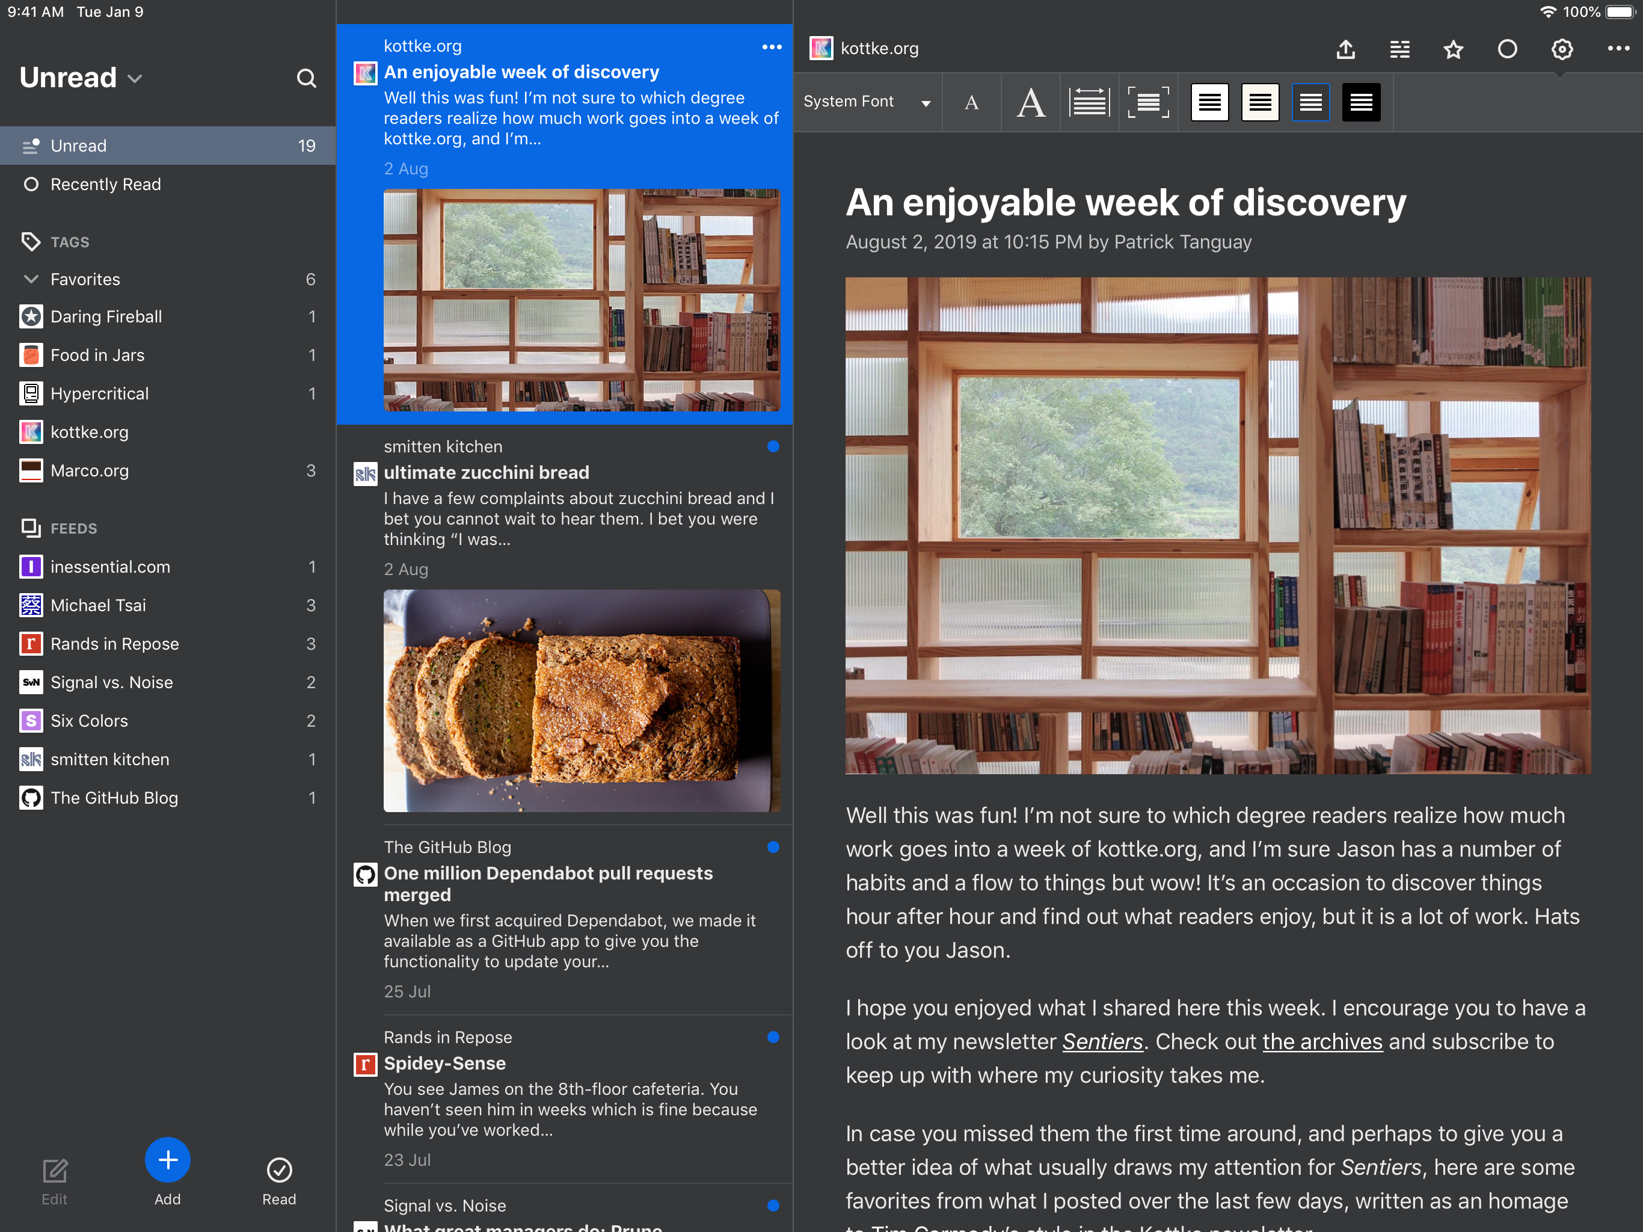
Task: Open the System Font dropdown
Action: point(866,102)
